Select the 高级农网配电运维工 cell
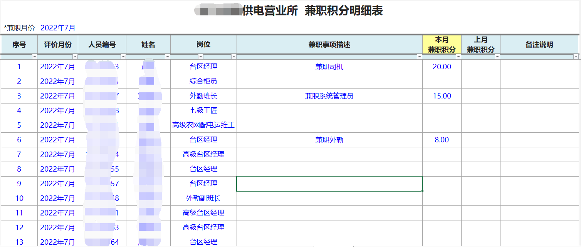The height and width of the screenshot is (247, 581). pyautogui.click(x=203, y=125)
